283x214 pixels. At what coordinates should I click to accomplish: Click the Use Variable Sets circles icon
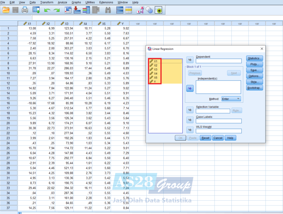click(x=149, y=10)
